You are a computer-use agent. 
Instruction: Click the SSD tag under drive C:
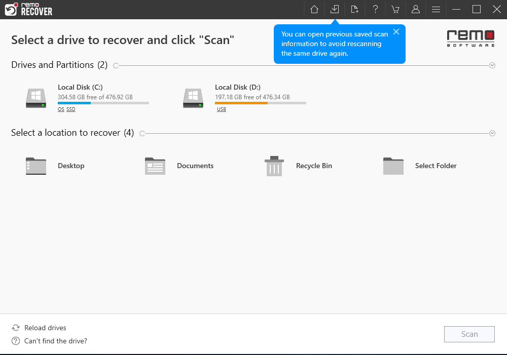pyautogui.click(x=71, y=109)
